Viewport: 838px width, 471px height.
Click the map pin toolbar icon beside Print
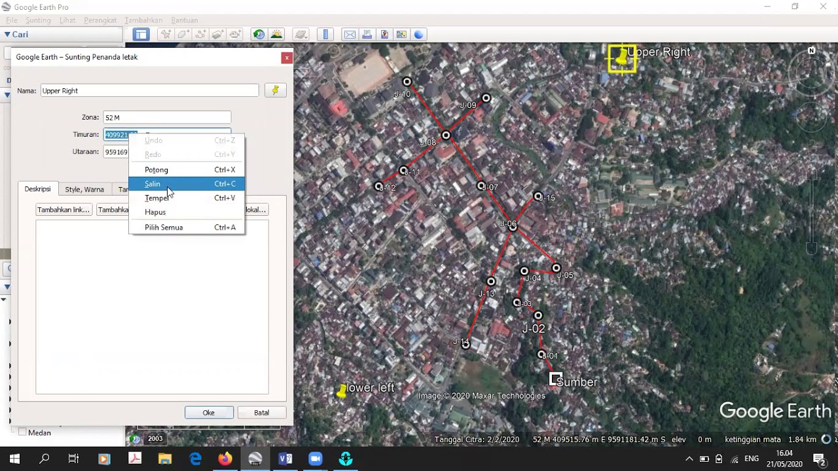(384, 35)
